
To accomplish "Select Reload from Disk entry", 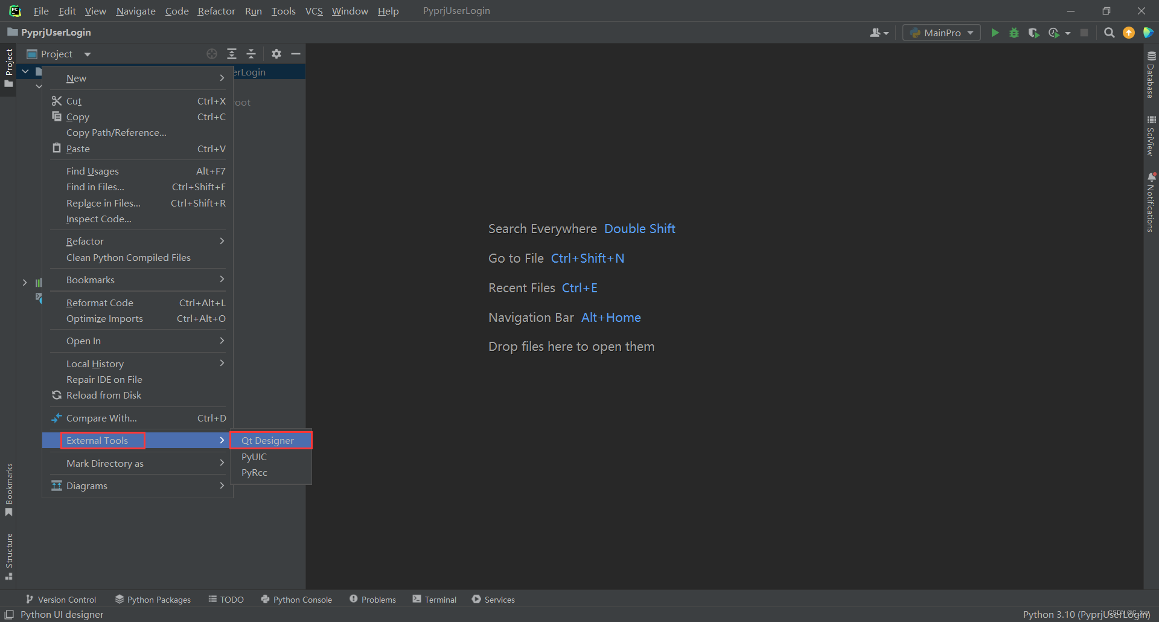I will [138, 395].
